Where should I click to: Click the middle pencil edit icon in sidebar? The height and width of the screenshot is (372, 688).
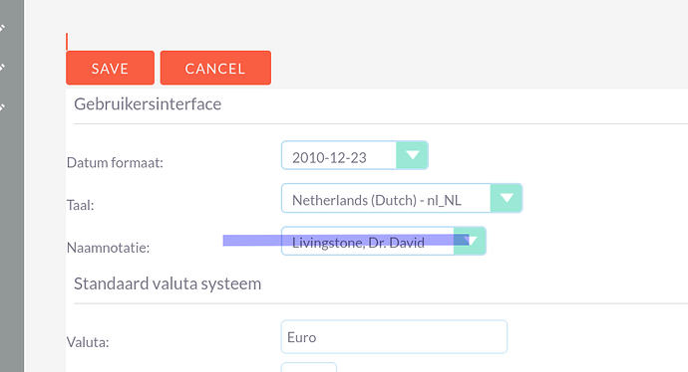coord(2,68)
